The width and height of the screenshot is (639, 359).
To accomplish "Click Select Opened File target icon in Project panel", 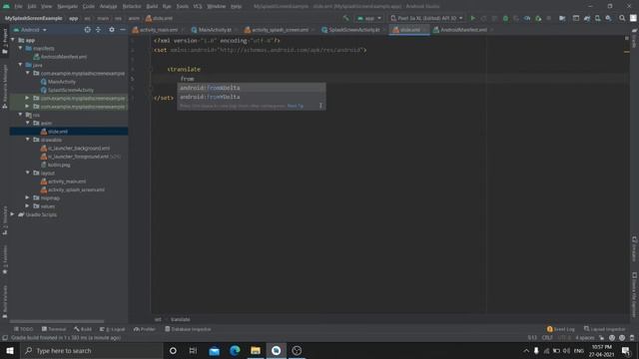I will pyautogui.click(x=87, y=30).
